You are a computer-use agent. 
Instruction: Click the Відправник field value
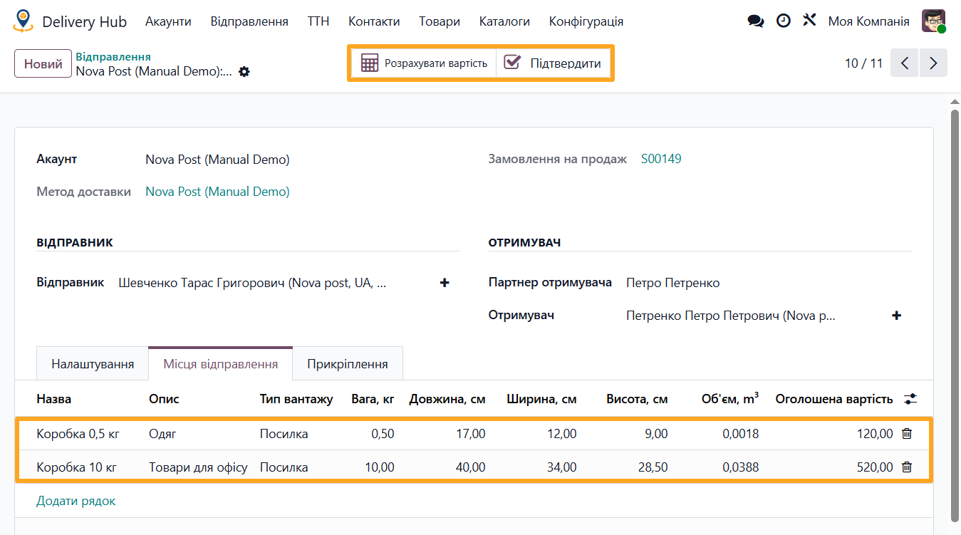pos(252,283)
